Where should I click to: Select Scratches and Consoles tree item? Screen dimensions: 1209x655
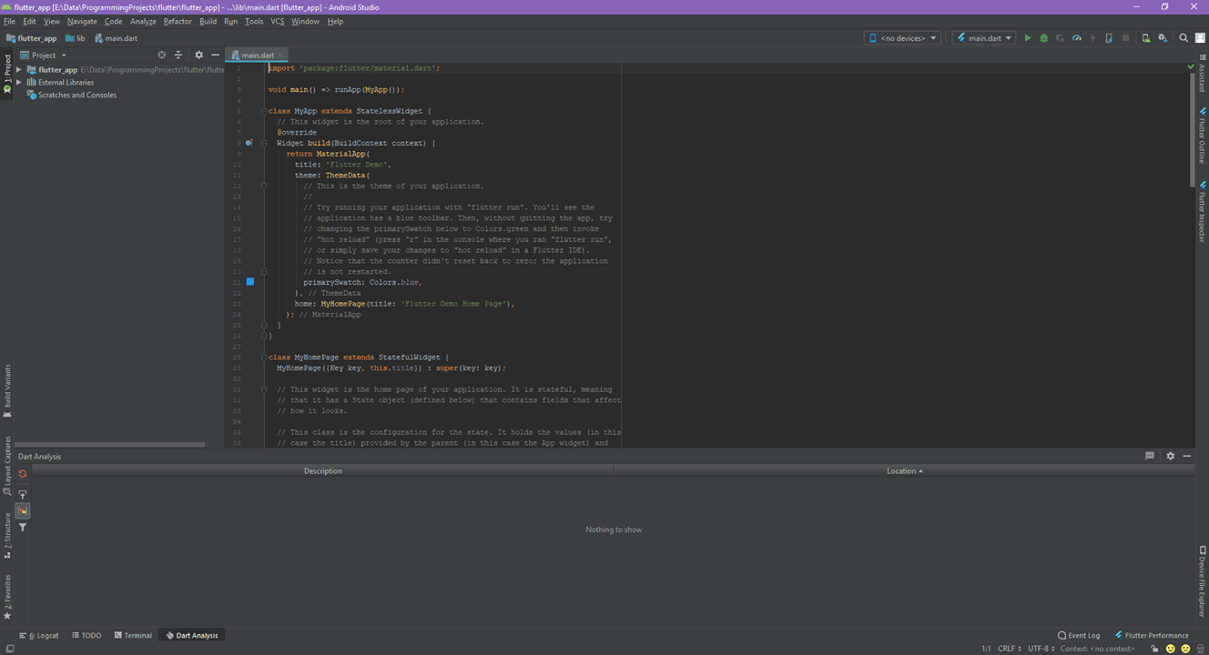(x=71, y=95)
